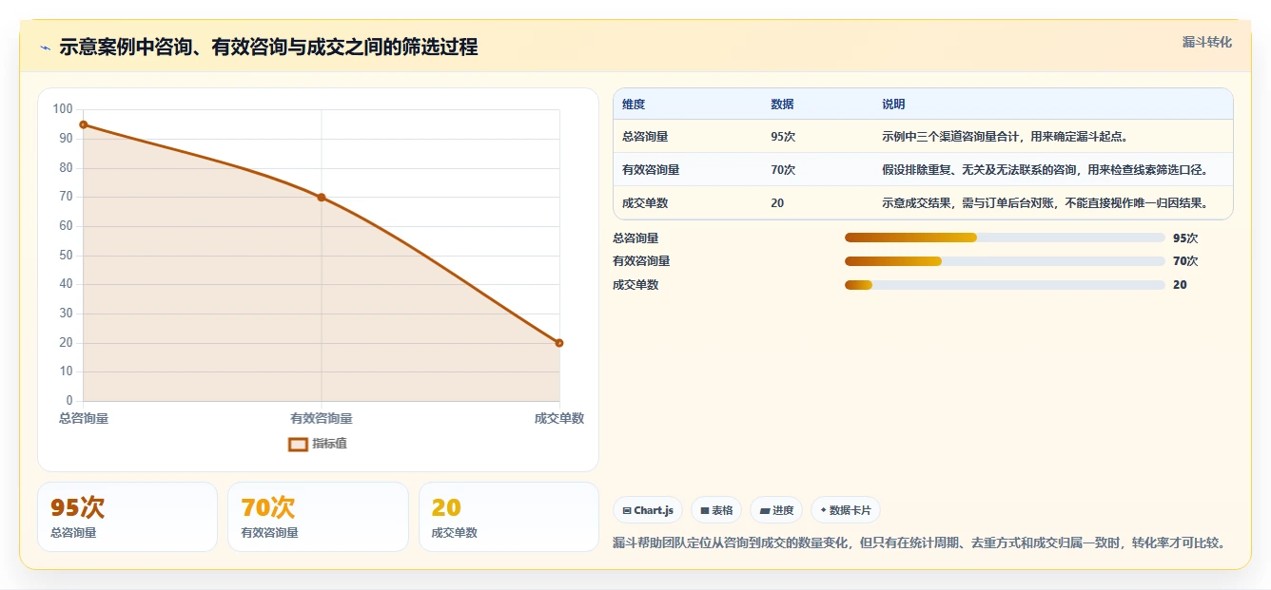Click the 70次 有效咨询量 data card

[318, 517]
